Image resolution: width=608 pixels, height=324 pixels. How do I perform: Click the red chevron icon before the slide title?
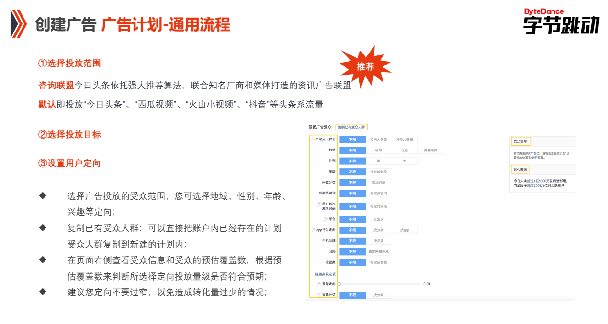click(18, 22)
